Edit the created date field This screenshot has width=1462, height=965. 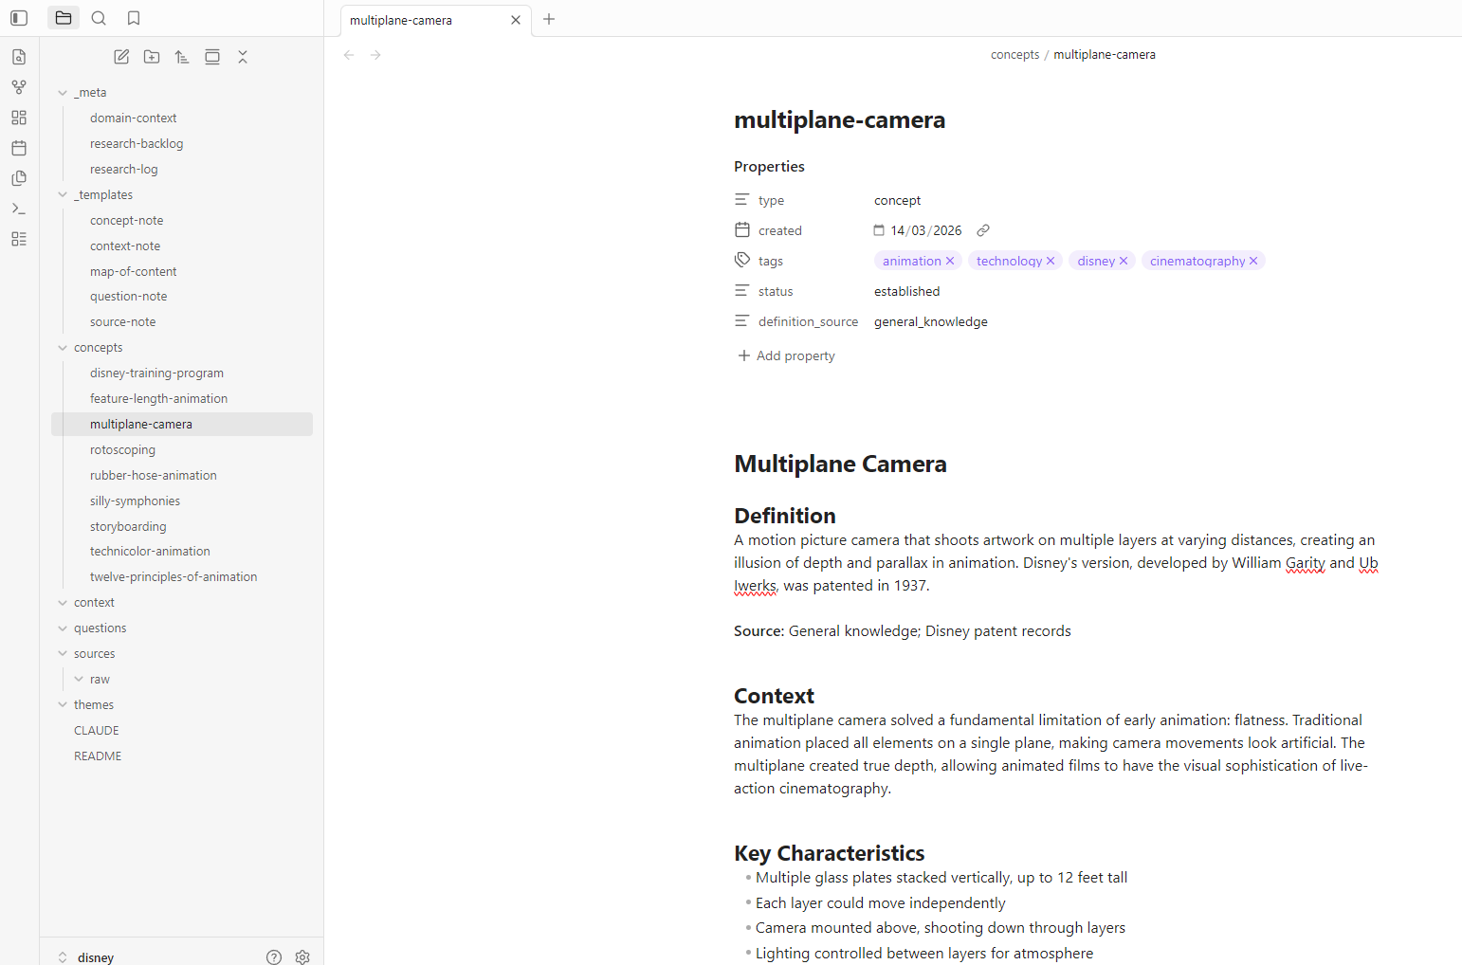(924, 229)
